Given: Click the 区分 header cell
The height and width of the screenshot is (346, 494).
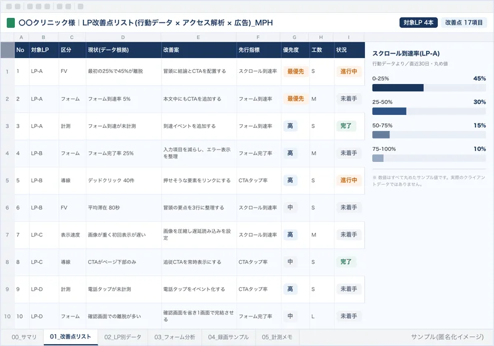Looking at the screenshot, I should coord(72,50).
